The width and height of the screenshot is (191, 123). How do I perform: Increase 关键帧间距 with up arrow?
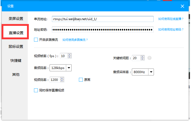[x=142, y=57]
